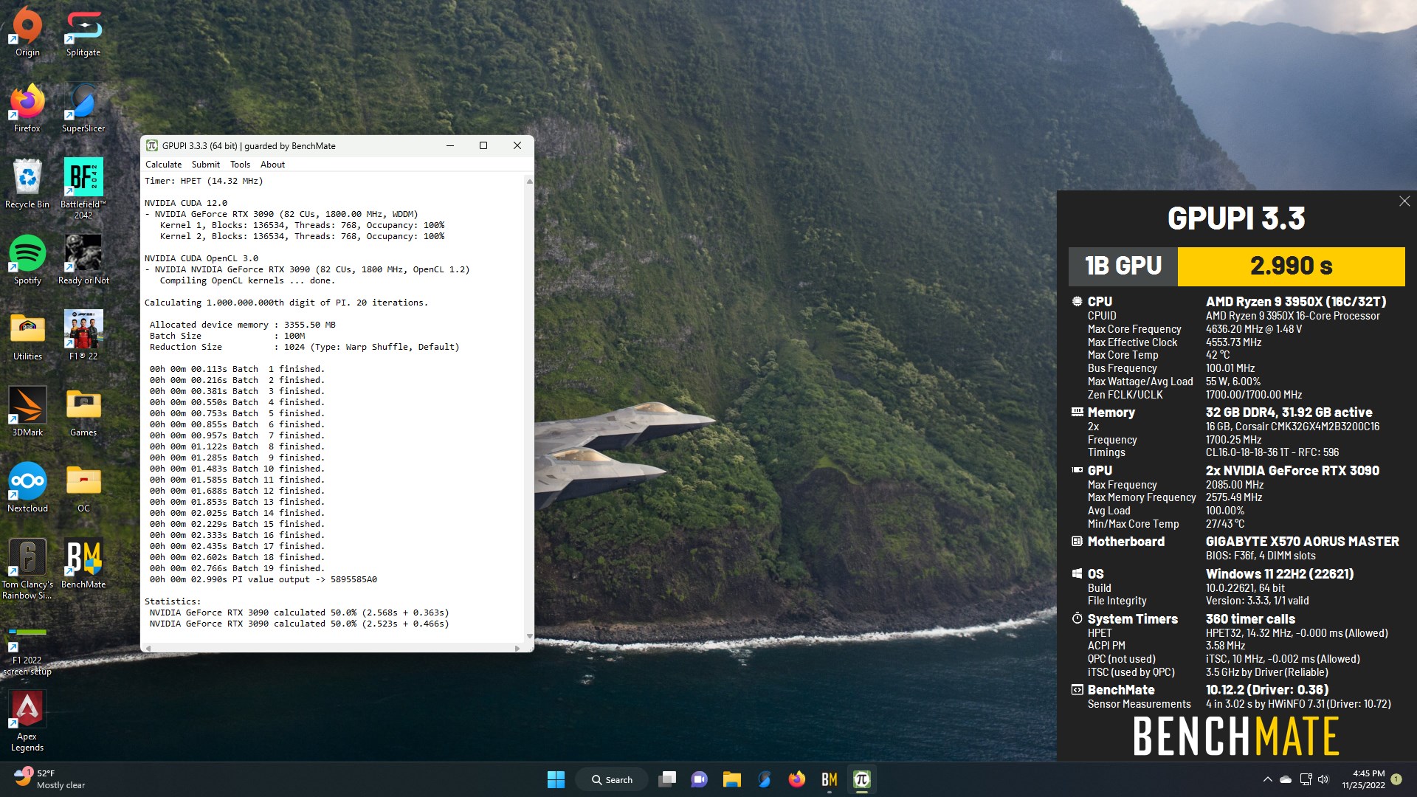
Task: Open the About menu in GPUPI
Action: tap(272, 165)
